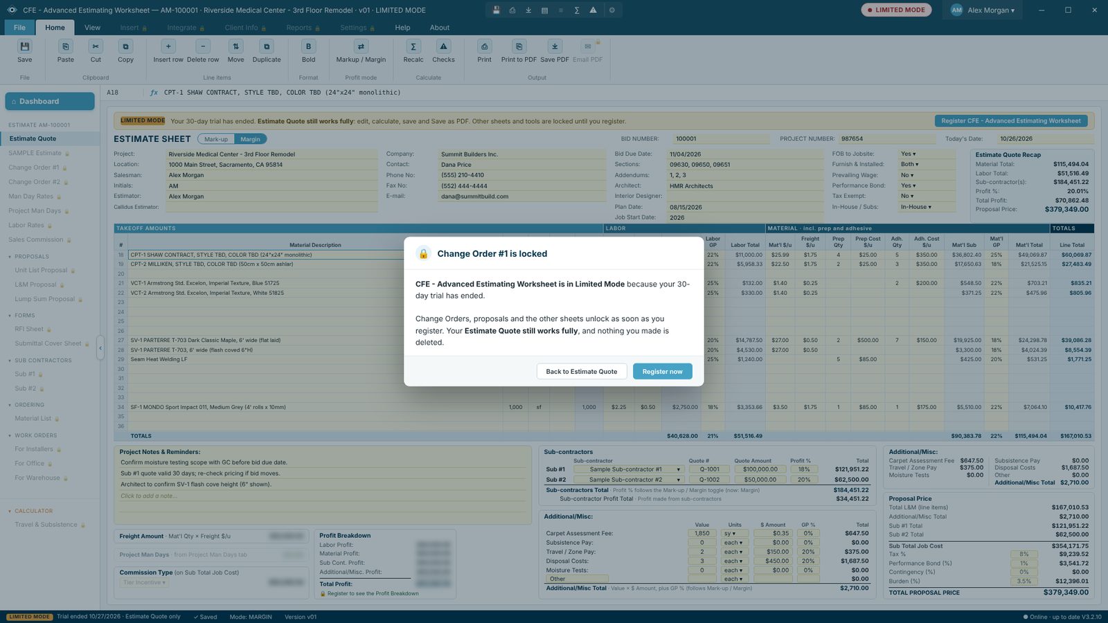
Task: Click the Insert row icon
Action: [168, 46]
